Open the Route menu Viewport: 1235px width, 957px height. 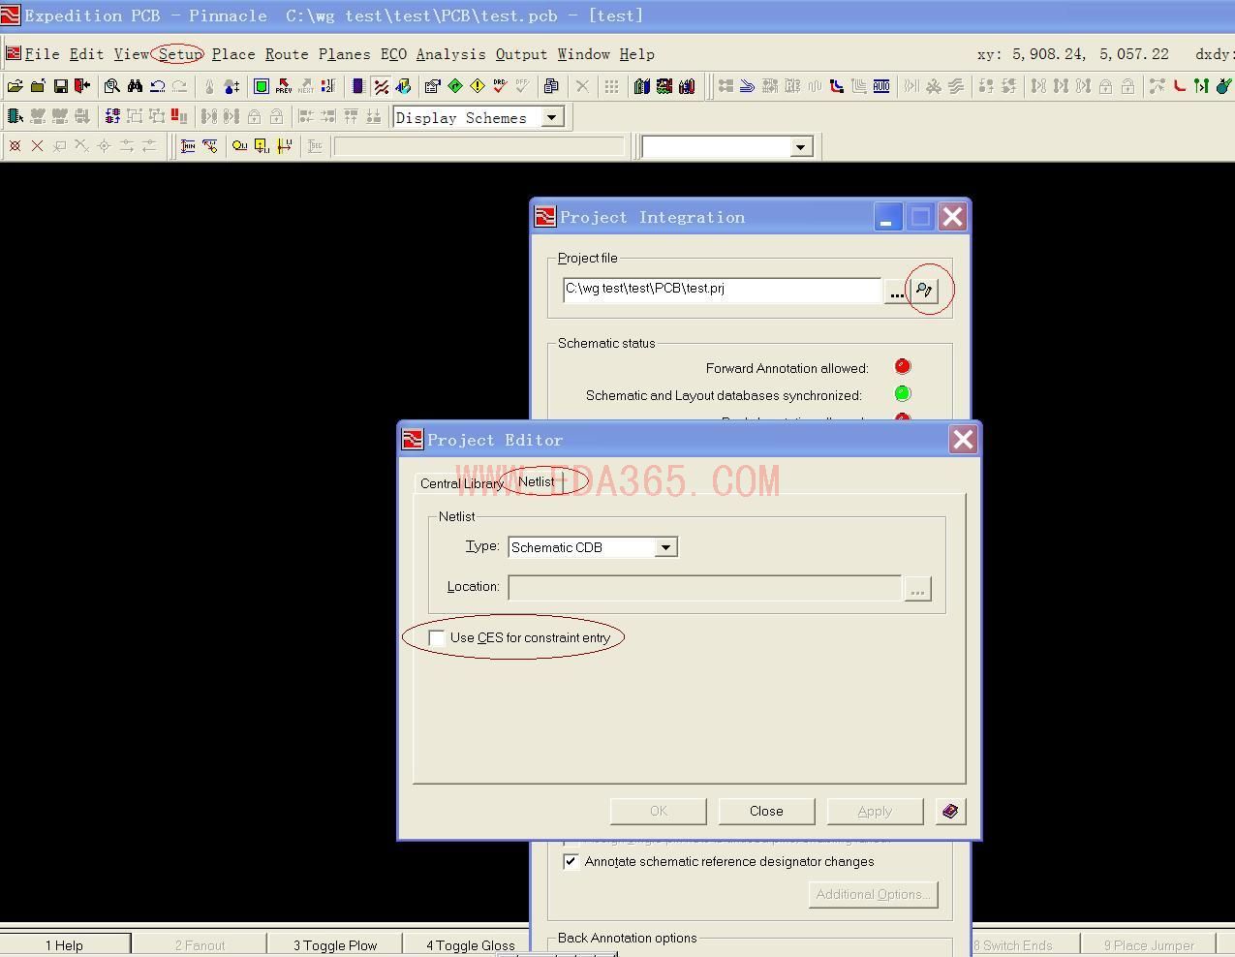[287, 54]
